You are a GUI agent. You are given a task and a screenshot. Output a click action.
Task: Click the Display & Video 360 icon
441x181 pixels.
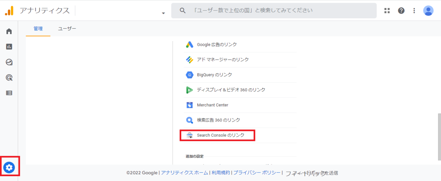(190, 90)
